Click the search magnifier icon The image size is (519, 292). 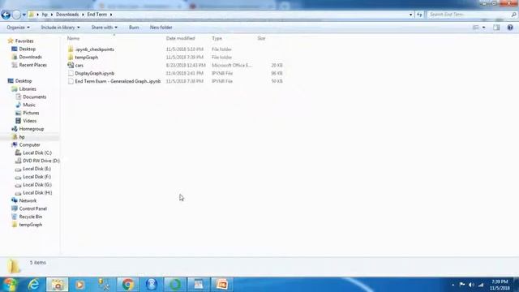coord(513,15)
